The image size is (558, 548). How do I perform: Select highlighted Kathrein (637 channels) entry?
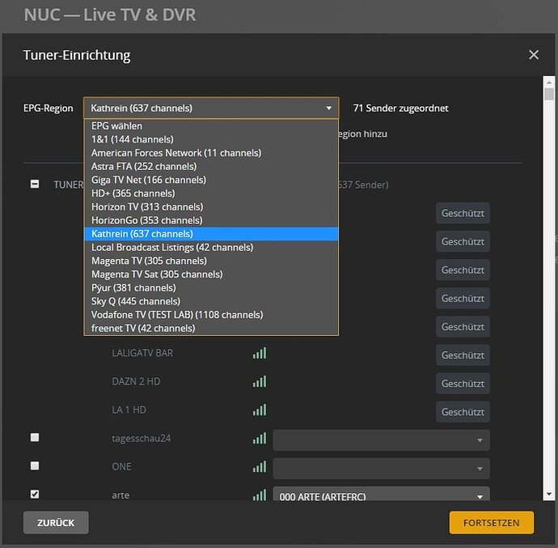click(x=211, y=234)
